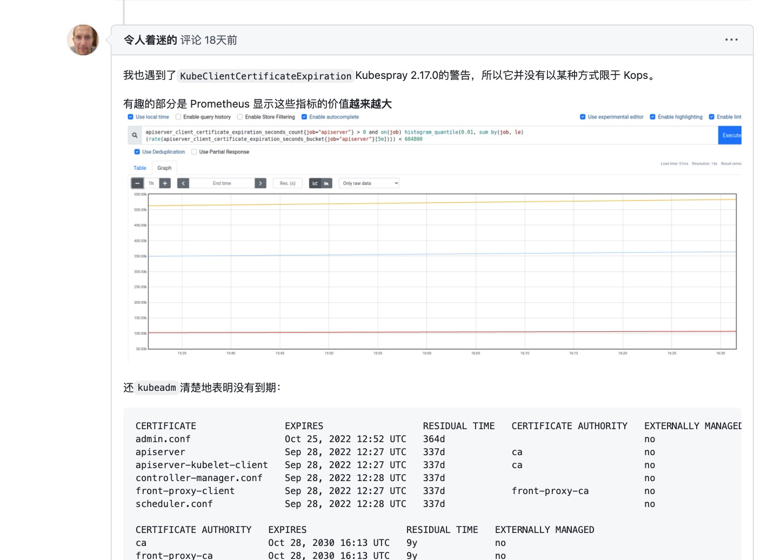
Task: Click the Res. (s) input field
Action: (x=287, y=183)
